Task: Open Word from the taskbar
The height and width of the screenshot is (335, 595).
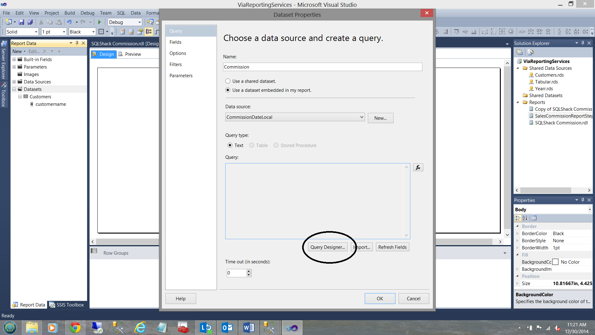Action: click(x=249, y=328)
